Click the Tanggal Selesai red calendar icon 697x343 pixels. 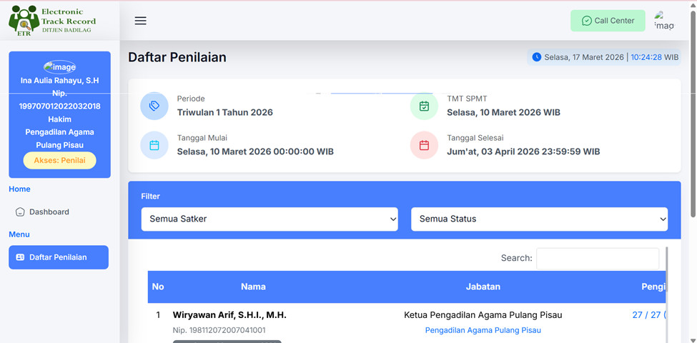[424, 145]
